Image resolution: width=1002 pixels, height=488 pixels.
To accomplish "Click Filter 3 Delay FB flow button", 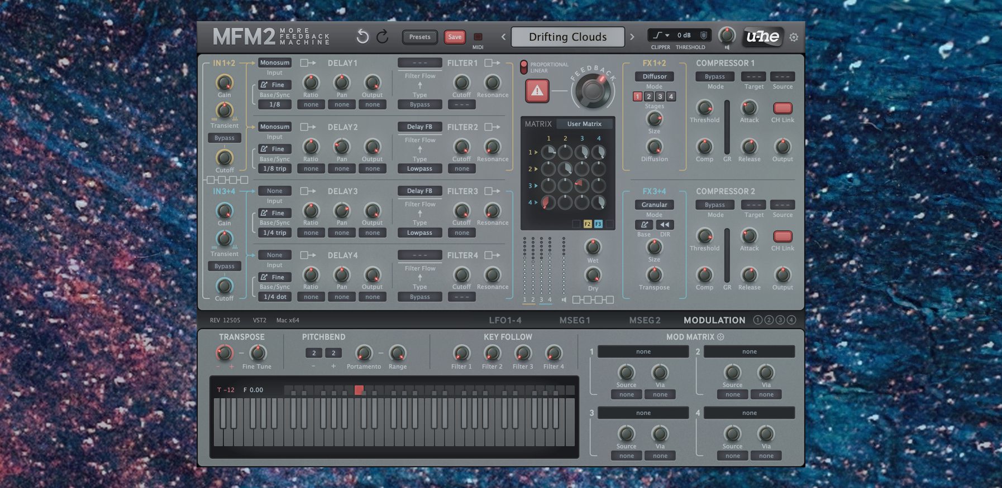I will tap(419, 191).
